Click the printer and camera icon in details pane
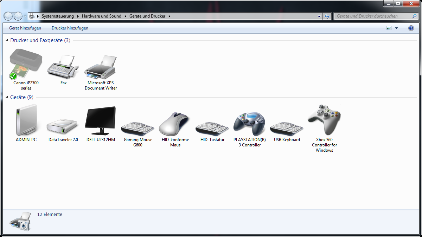Image resolution: width=422 pixels, height=237 pixels. coord(20,221)
